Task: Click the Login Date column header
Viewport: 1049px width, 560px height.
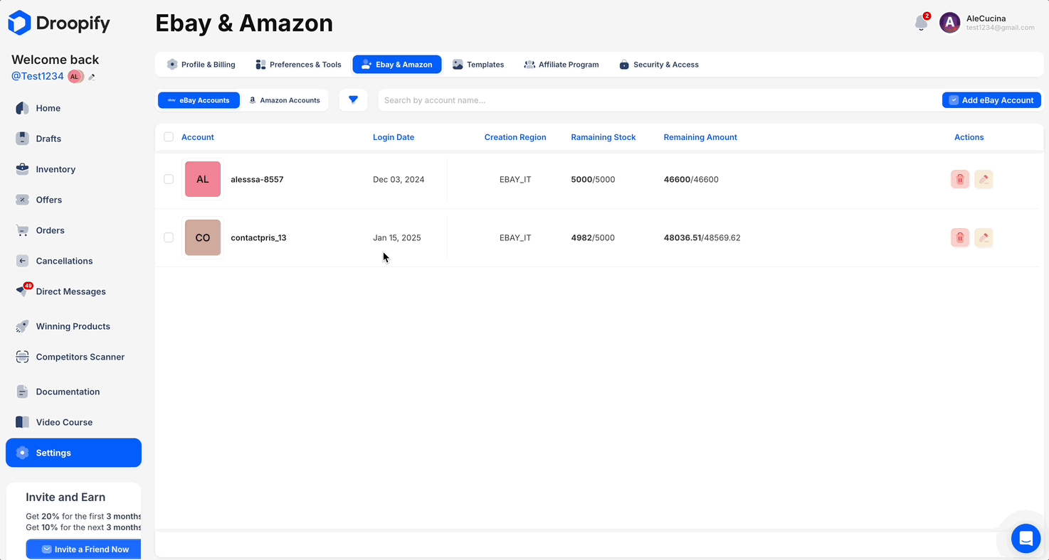Action: (x=394, y=137)
